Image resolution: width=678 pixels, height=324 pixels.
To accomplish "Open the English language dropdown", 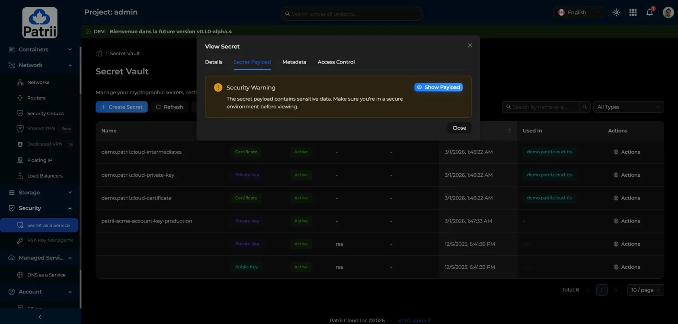I will (x=578, y=13).
